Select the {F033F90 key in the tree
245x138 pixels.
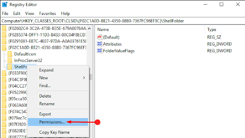(18, 73)
